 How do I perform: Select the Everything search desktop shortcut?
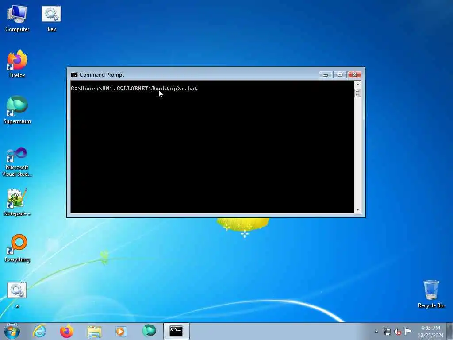17,248
